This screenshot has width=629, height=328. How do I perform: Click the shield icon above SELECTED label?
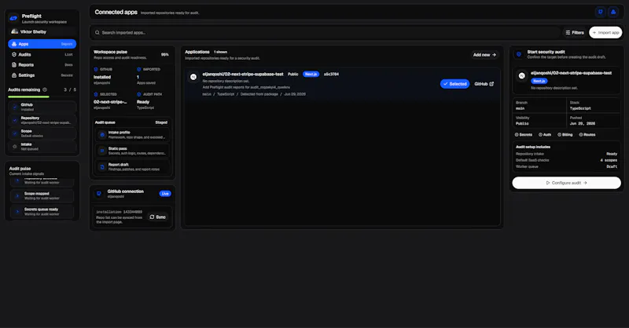point(96,94)
